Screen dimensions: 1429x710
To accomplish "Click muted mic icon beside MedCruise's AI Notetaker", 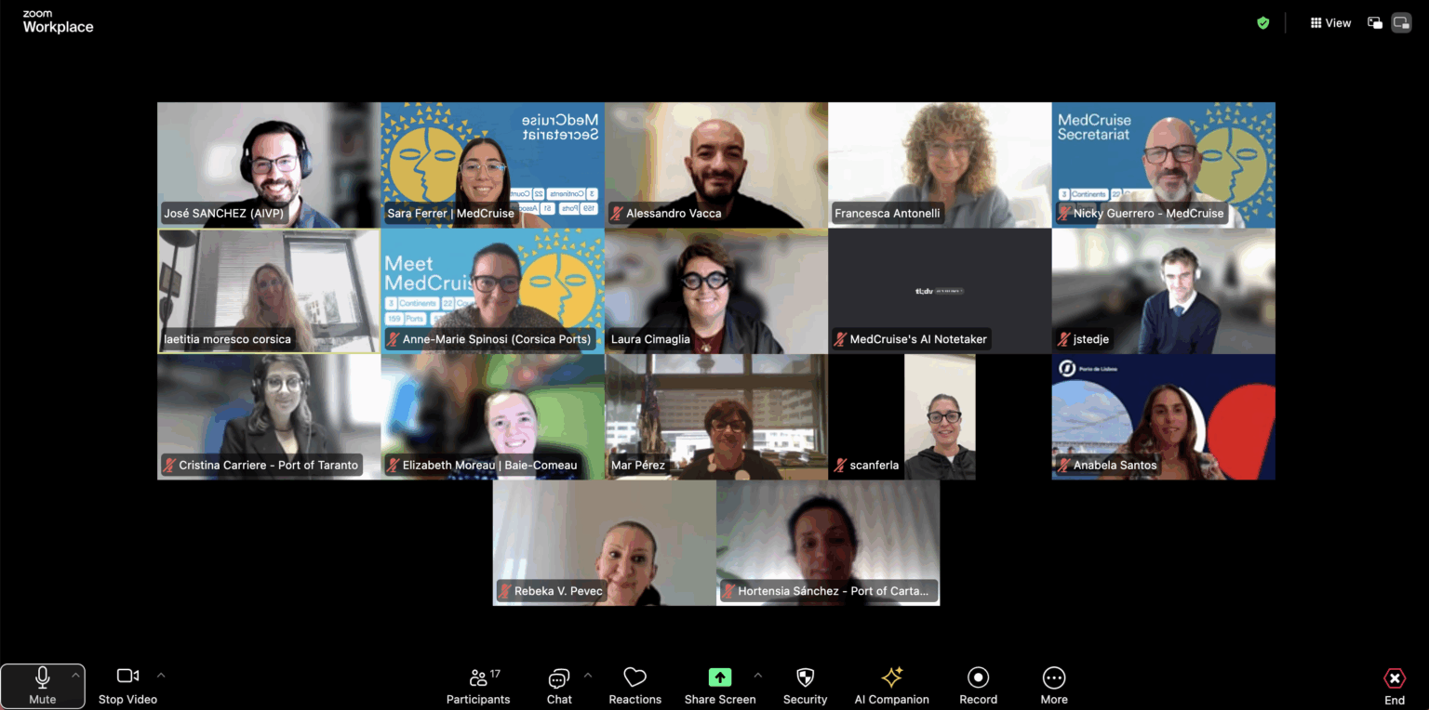I will point(840,340).
